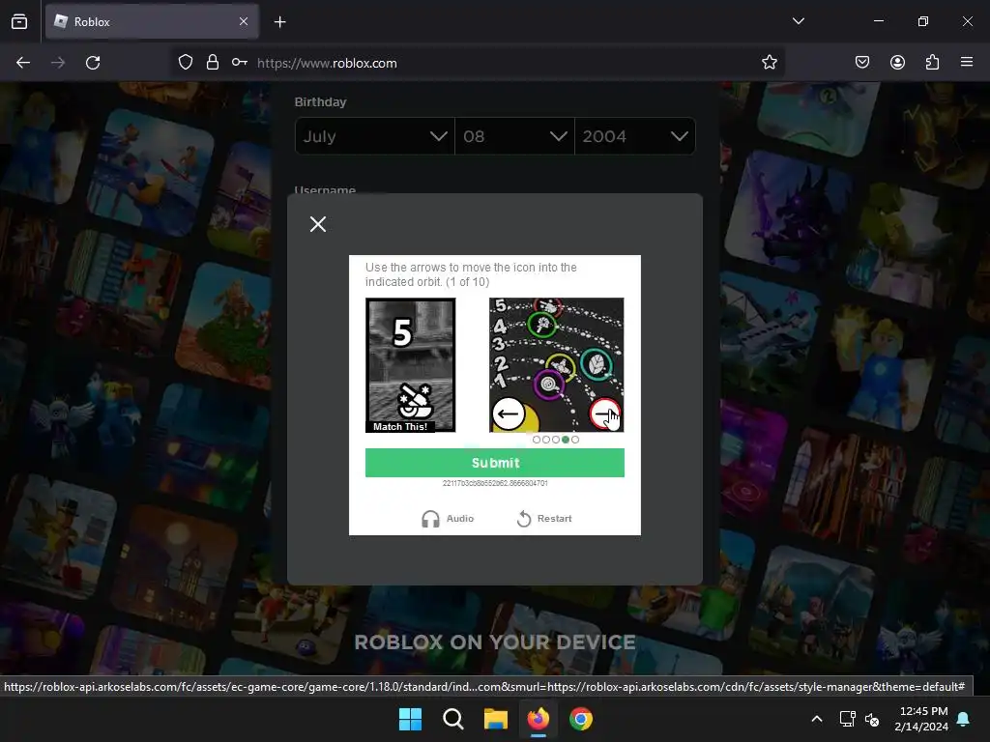Image resolution: width=990 pixels, height=742 pixels.
Task: Save page to Pocket
Action: point(862,63)
